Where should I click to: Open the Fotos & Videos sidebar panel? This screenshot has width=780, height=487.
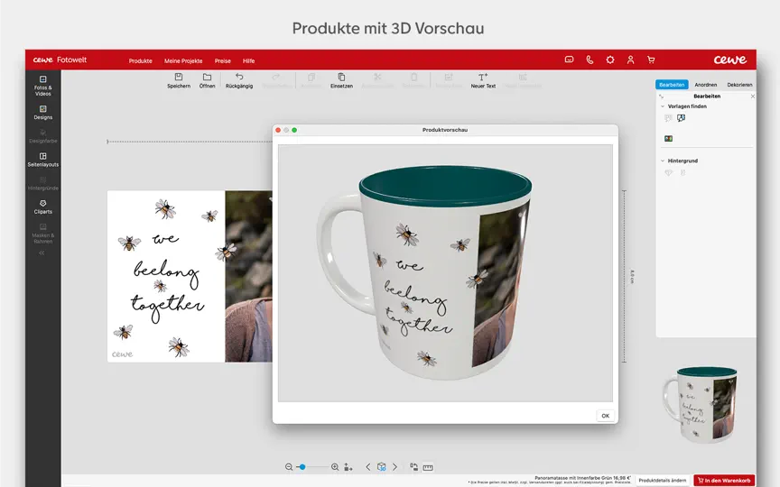tap(42, 86)
